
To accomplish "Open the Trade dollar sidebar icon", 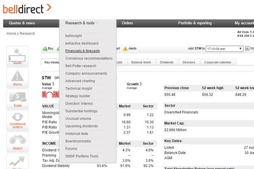I will pyautogui.click(x=17, y=97).
